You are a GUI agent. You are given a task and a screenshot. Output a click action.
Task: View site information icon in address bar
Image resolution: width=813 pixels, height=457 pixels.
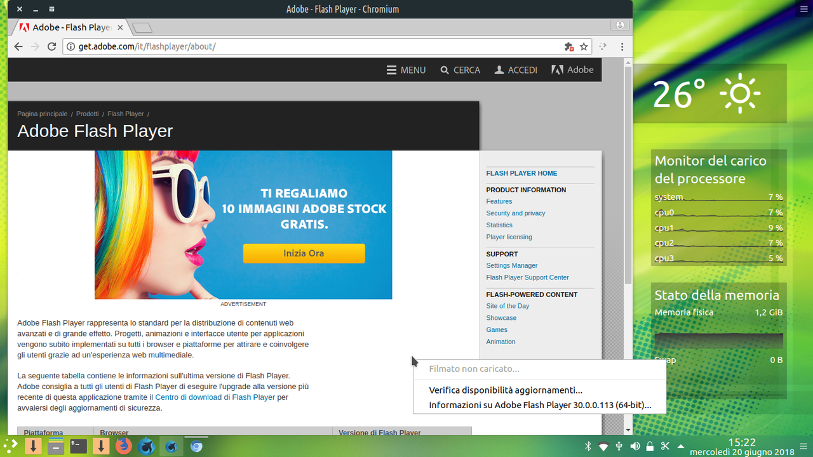tap(71, 46)
